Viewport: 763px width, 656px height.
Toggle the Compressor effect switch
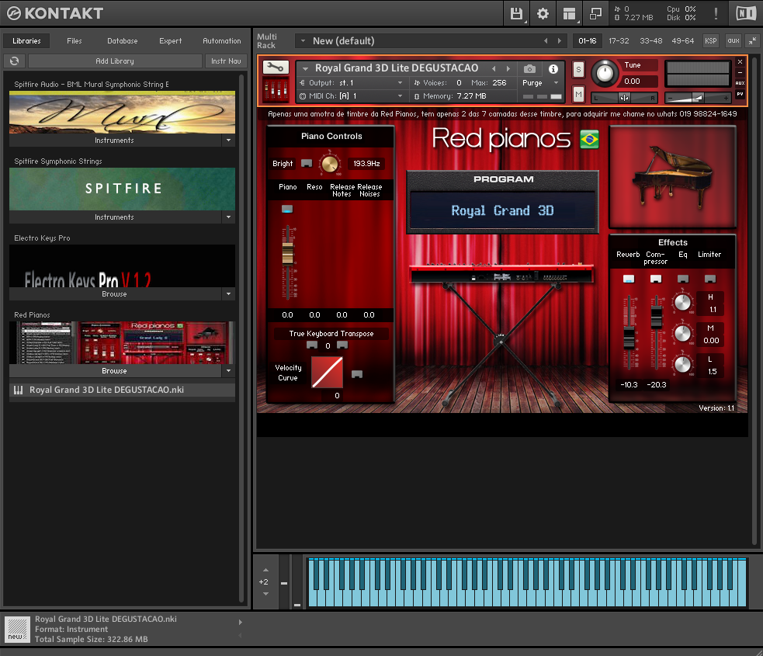[656, 279]
